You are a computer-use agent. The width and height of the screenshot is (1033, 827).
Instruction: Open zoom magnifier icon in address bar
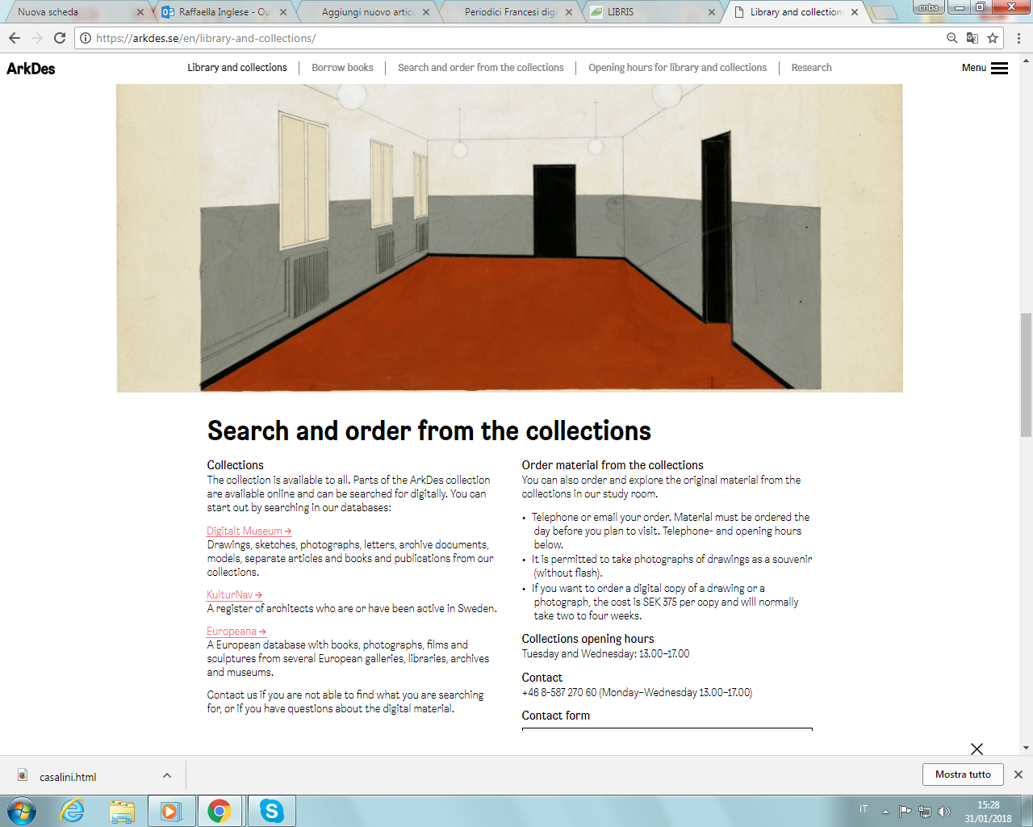[952, 38]
